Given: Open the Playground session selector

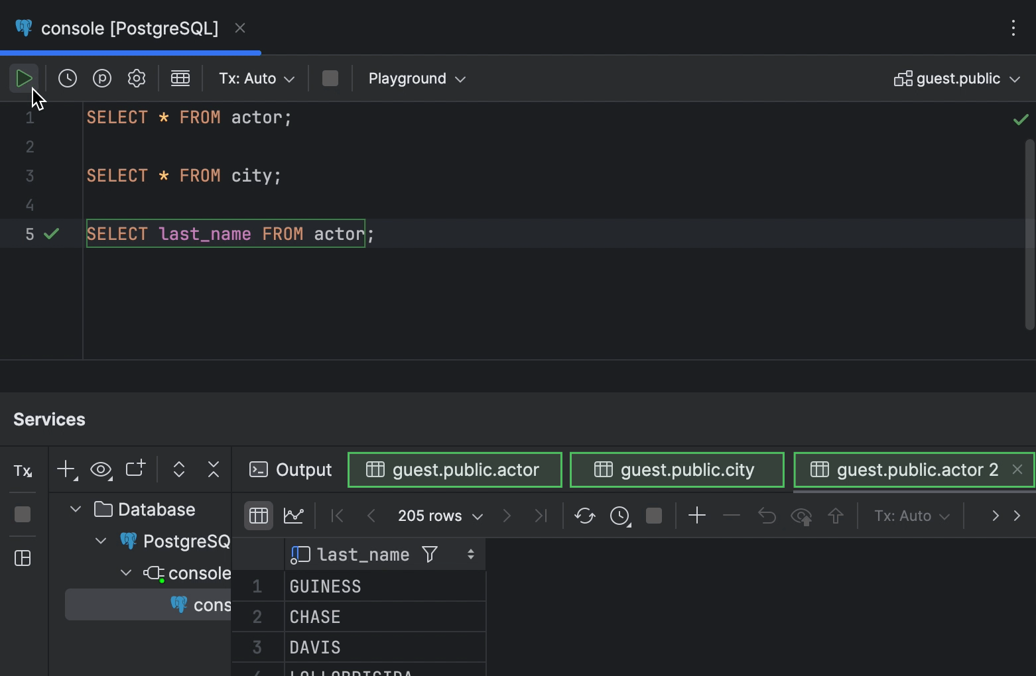Looking at the screenshot, I should coord(416,78).
